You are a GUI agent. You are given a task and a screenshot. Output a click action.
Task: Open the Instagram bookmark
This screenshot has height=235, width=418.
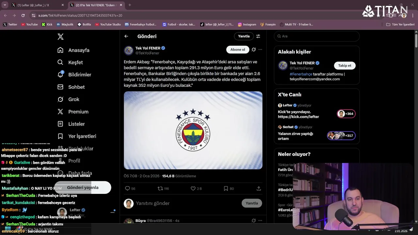pos(247,24)
